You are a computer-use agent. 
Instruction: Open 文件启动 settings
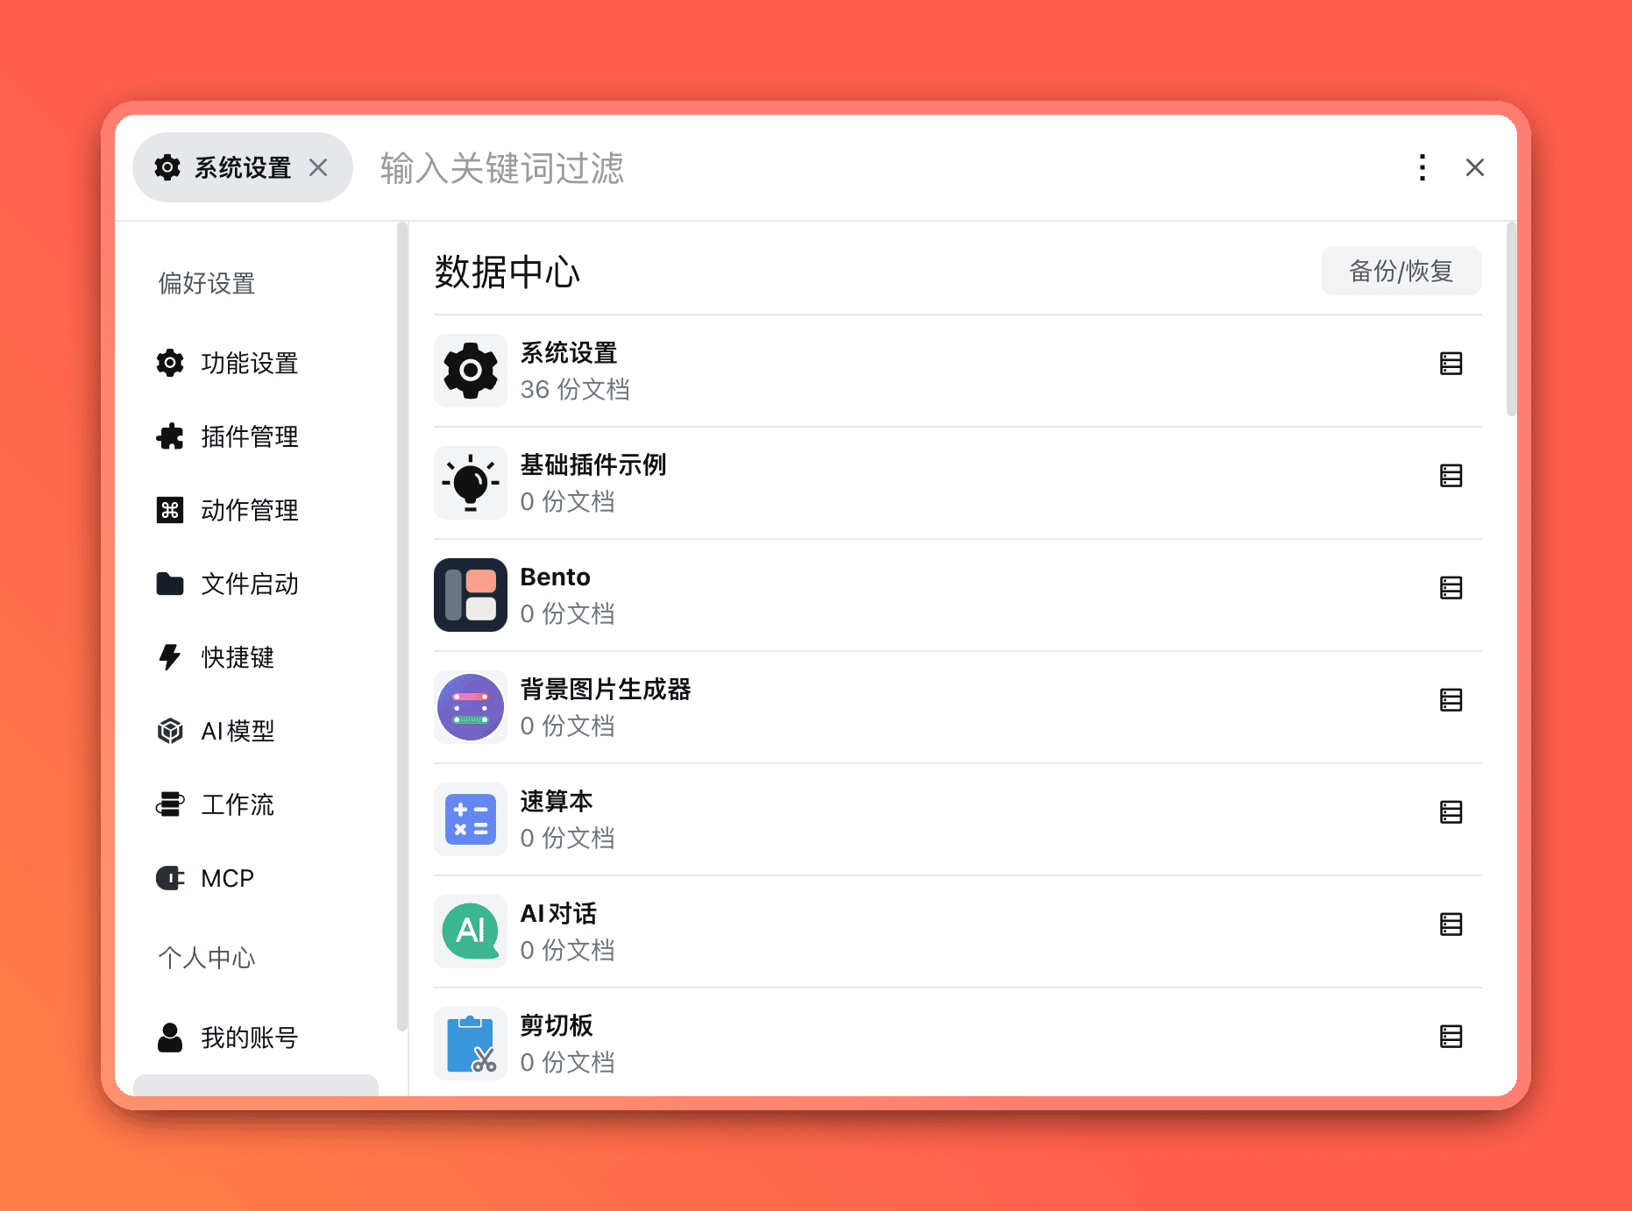pyautogui.click(x=256, y=584)
